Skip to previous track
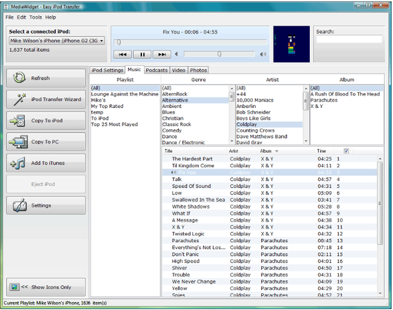393x310 pixels. [123, 54]
